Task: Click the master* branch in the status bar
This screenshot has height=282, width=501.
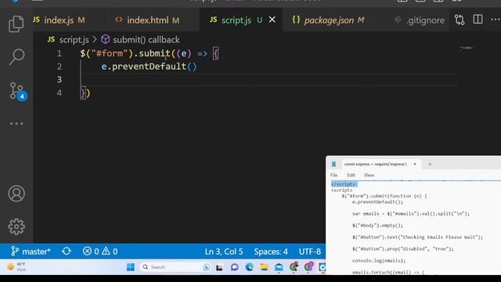Action: tap(31, 251)
